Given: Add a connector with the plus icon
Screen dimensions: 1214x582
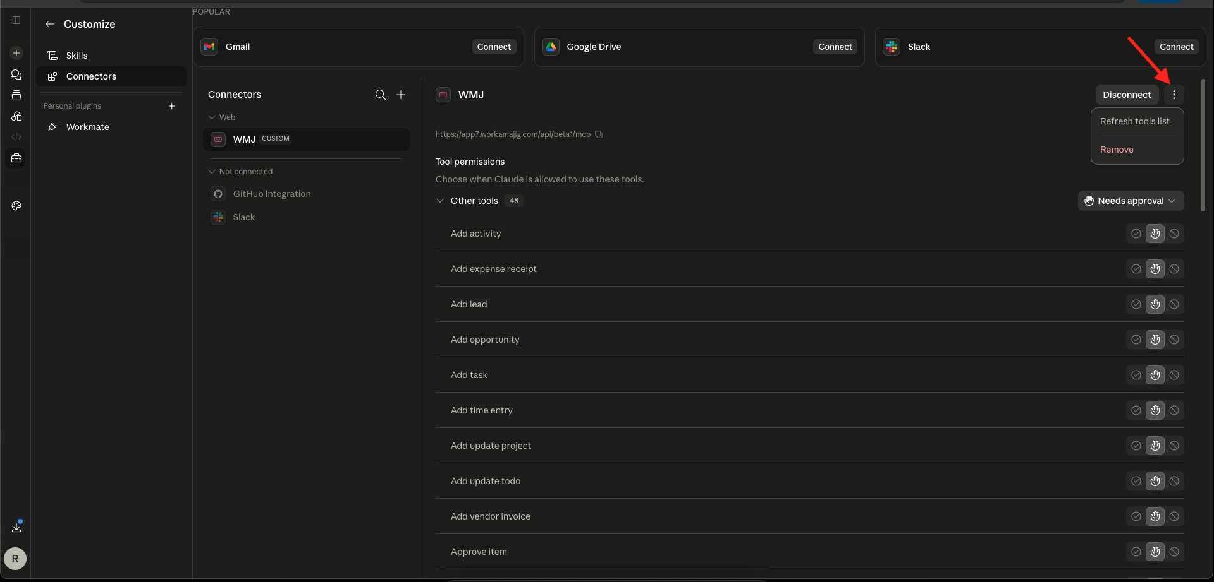Looking at the screenshot, I should (x=401, y=95).
